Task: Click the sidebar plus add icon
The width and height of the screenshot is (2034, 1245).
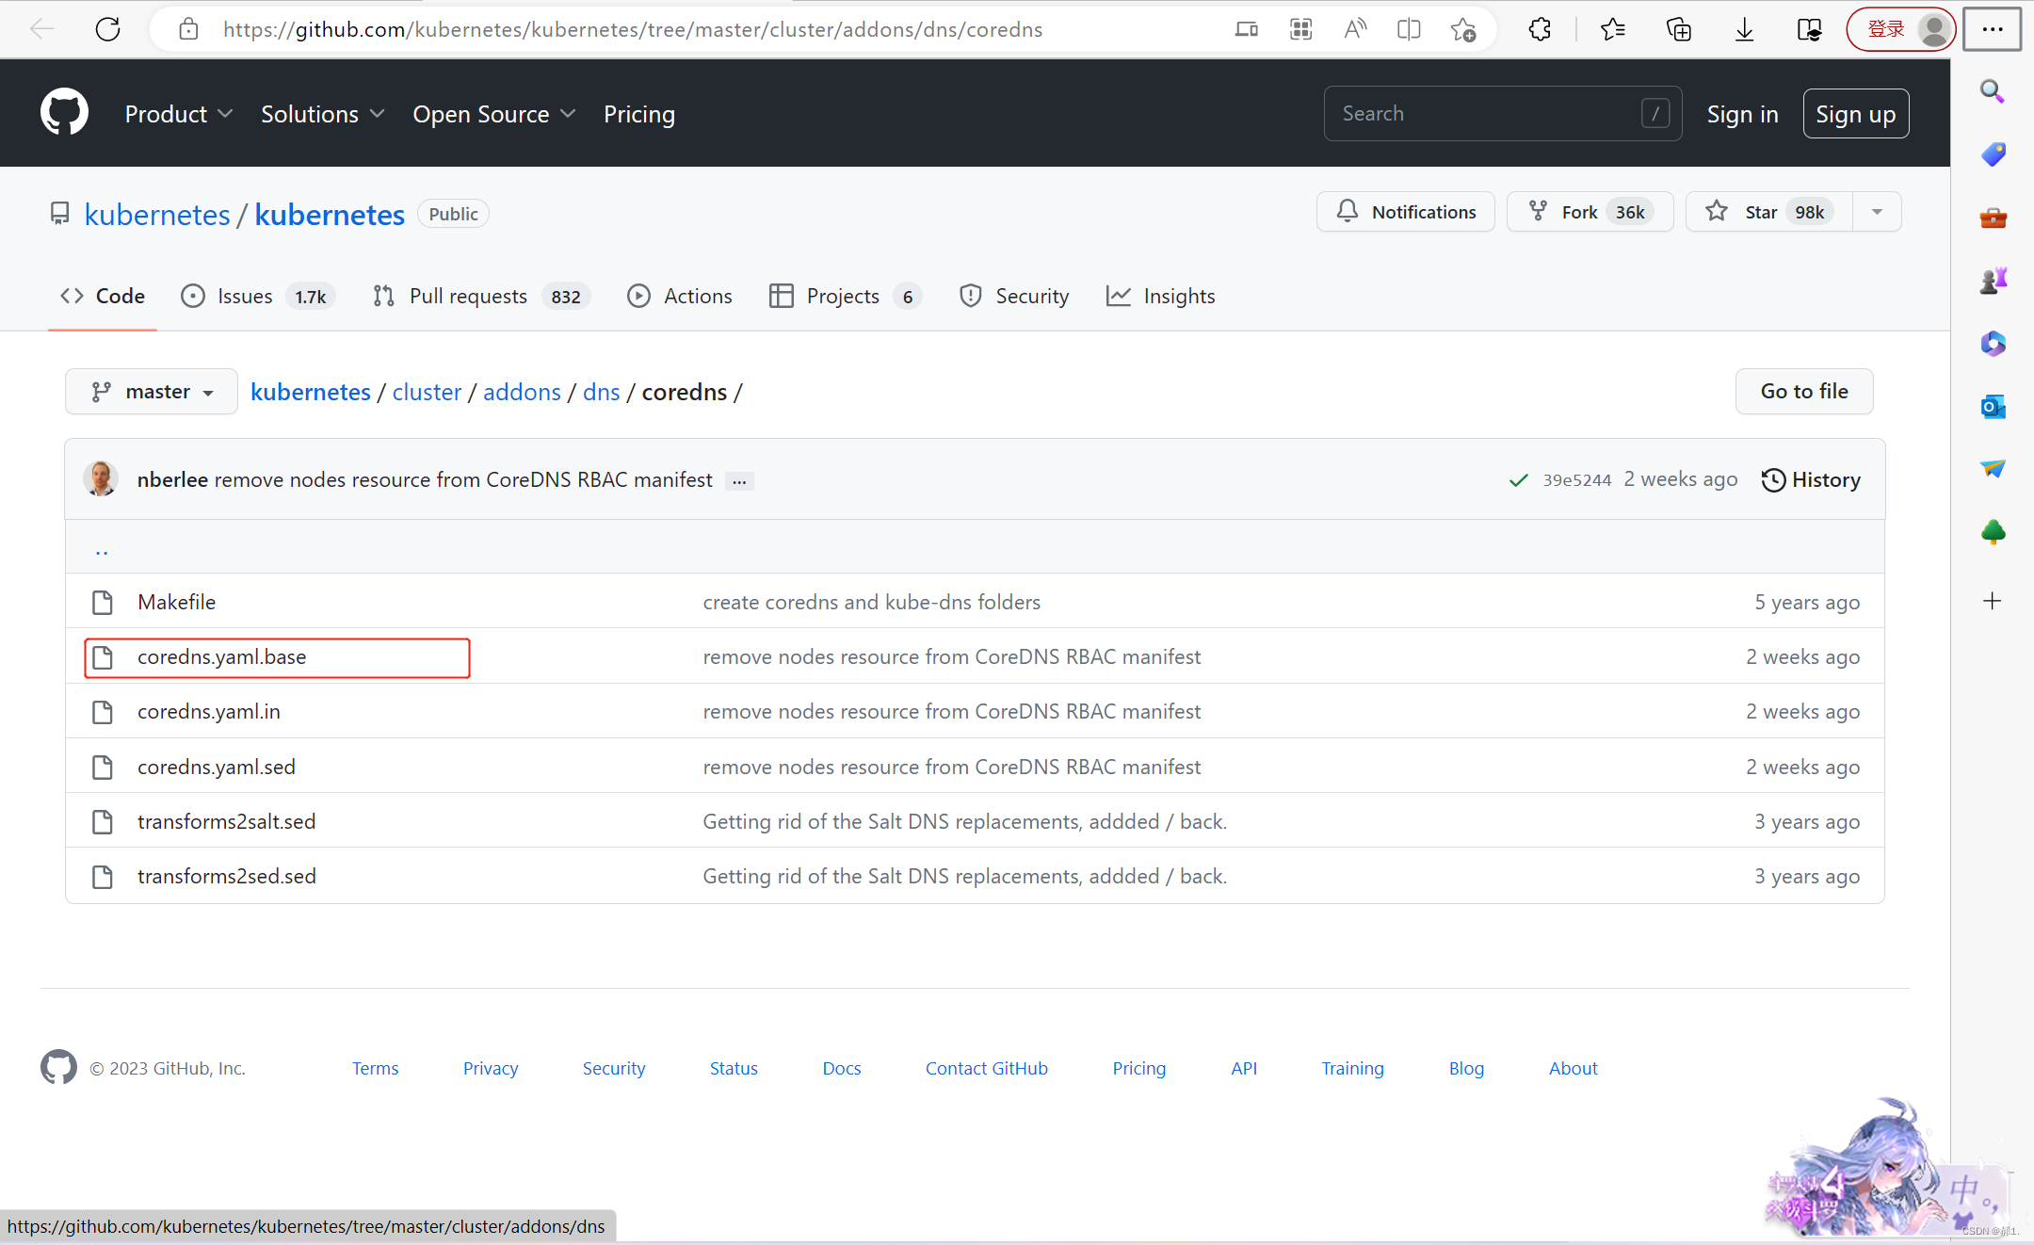Action: (x=1993, y=601)
